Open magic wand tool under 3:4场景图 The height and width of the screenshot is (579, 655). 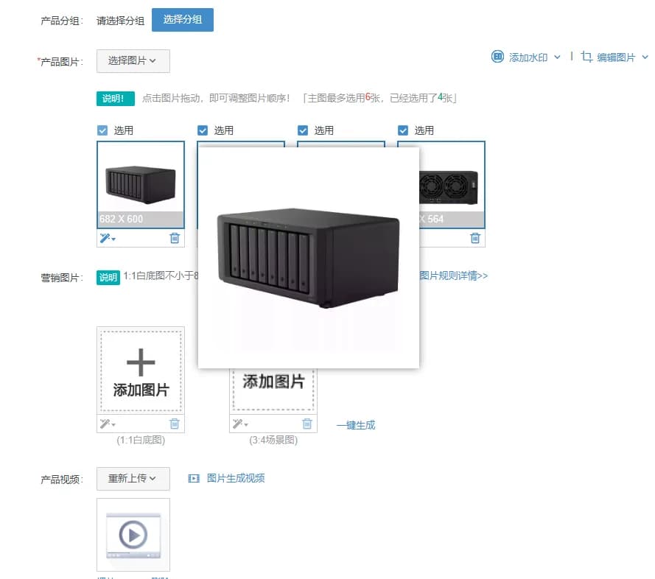[x=240, y=424]
